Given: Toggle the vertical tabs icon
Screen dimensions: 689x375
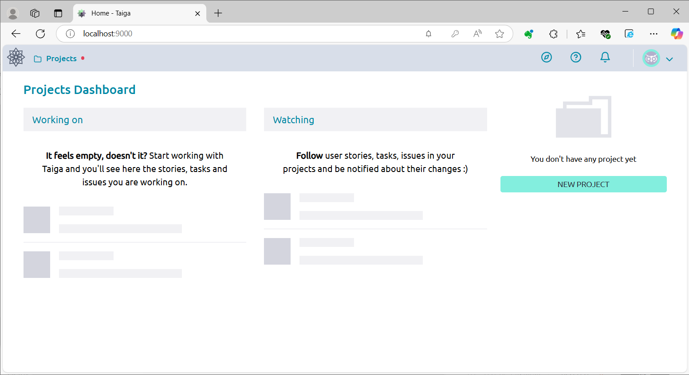Looking at the screenshot, I should pyautogui.click(x=58, y=13).
